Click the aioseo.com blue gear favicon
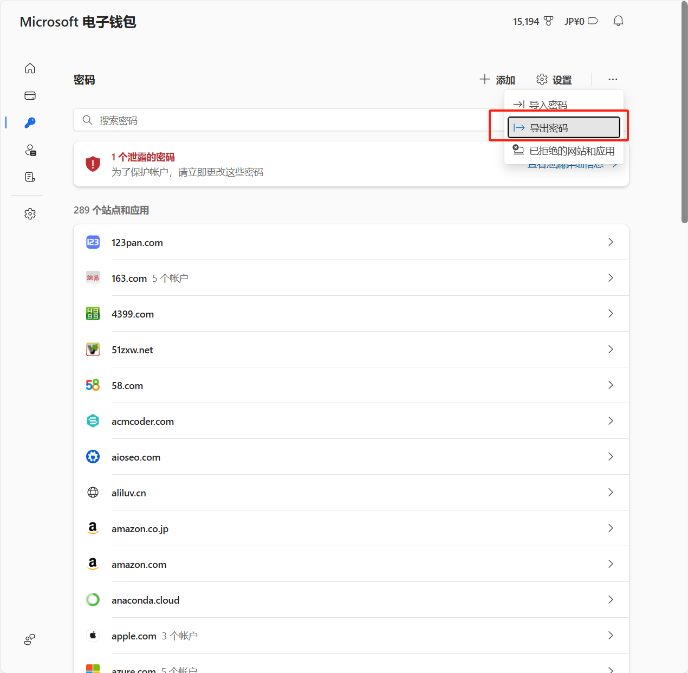Image resolution: width=688 pixels, height=673 pixels. pyautogui.click(x=93, y=457)
